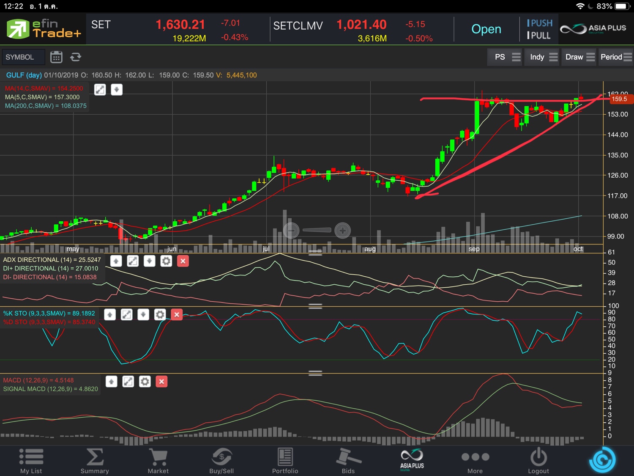Screen dimensions: 634x476
Task: Adjust the chart zoom slider bar
Action: point(317,230)
